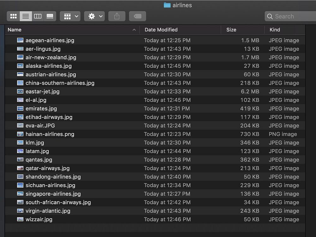Toggle the Name sort direction arrow
Viewport: 316px width, 237px height.
pos(134,30)
